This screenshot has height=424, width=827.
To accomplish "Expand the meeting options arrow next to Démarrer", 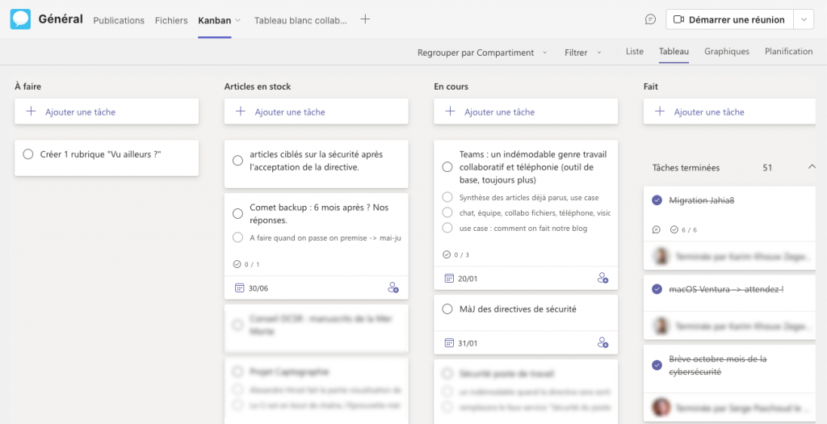I will pyautogui.click(x=804, y=19).
